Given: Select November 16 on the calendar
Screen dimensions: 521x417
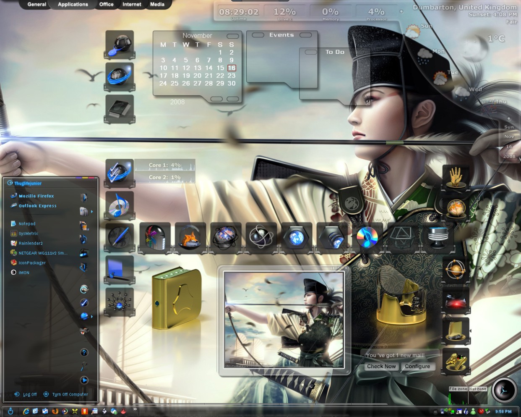Looking at the screenshot, I should (x=232, y=68).
